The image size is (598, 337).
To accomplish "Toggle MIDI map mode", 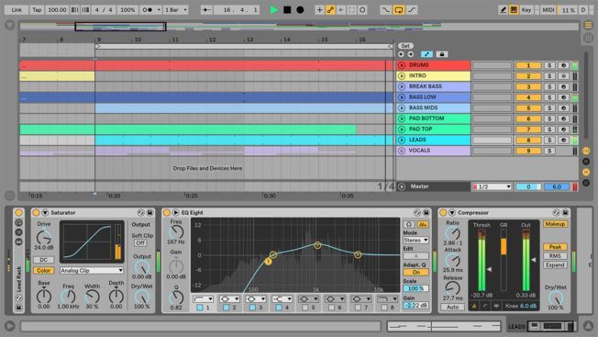I will (x=548, y=10).
